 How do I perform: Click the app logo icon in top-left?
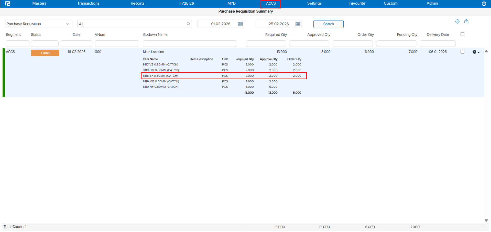coord(7,4)
